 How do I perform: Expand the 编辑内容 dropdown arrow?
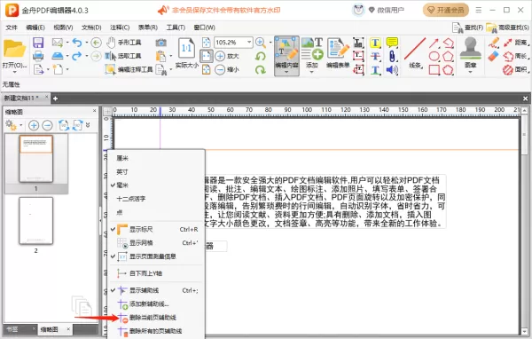(286, 72)
